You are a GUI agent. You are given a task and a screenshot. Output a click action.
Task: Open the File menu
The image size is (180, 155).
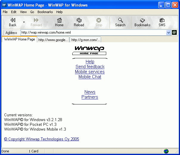coord(5,12)
